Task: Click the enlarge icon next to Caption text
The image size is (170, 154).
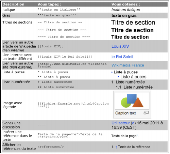Action: coord(146,113)
